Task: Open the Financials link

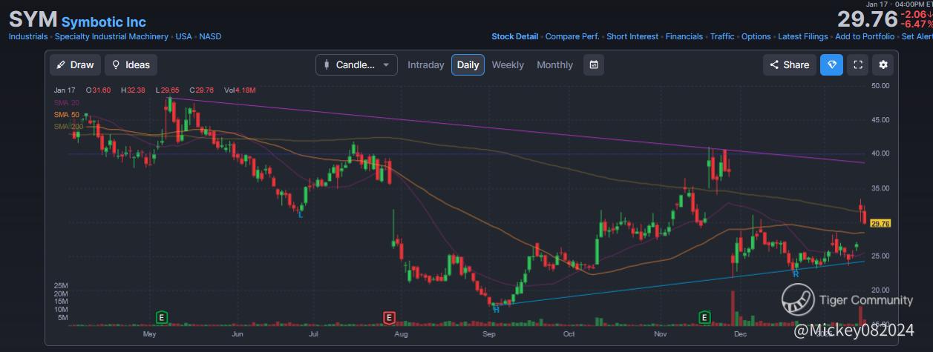Action: click(684, 36)
